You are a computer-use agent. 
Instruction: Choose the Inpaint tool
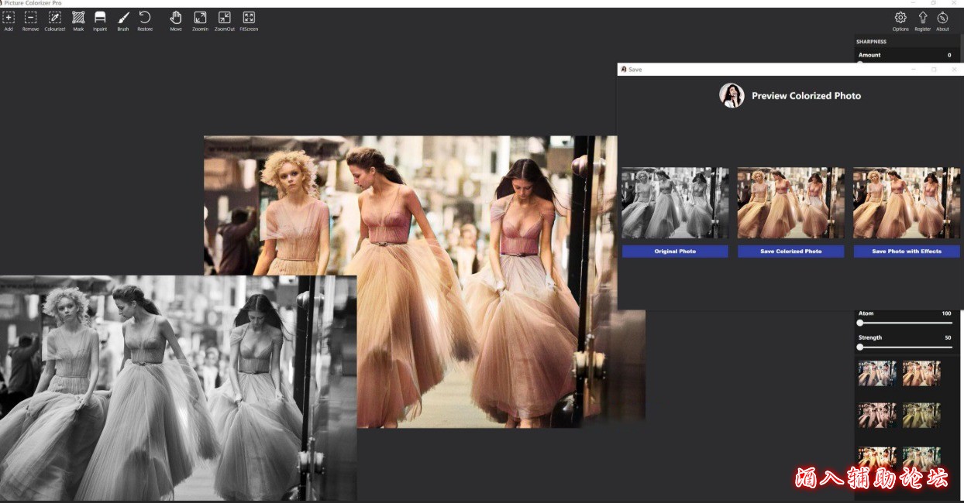pyautogui.click(x=100, y=18)
